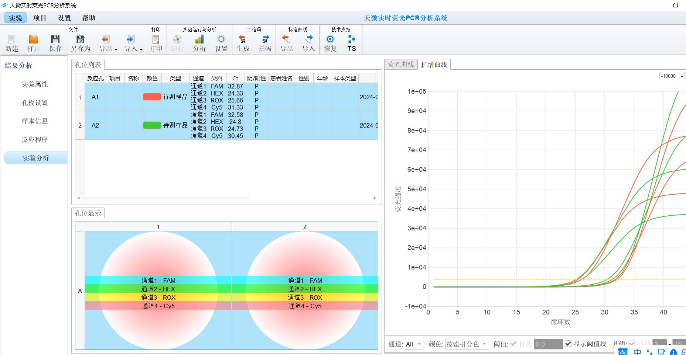Open the 导出 dropdown arrow in the 文件 group
Screen dimensions: 686x355
pos(116,49)
